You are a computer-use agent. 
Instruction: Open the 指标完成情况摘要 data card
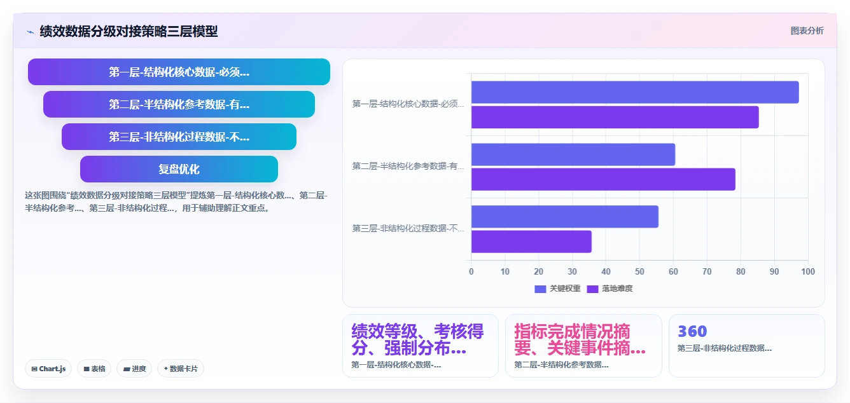click(x=583, y=346)
